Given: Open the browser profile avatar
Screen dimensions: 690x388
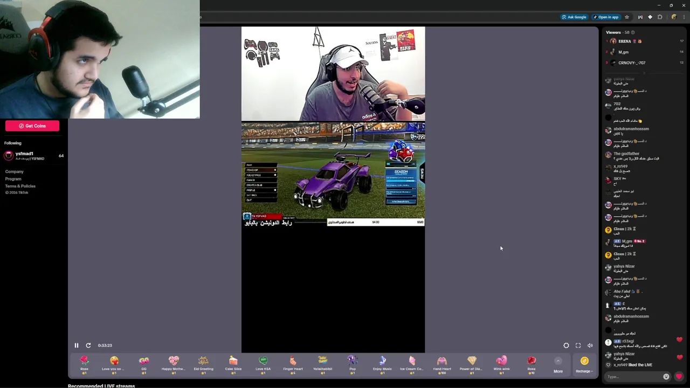Looking at the screenshot, I should [x=674, y=17].
